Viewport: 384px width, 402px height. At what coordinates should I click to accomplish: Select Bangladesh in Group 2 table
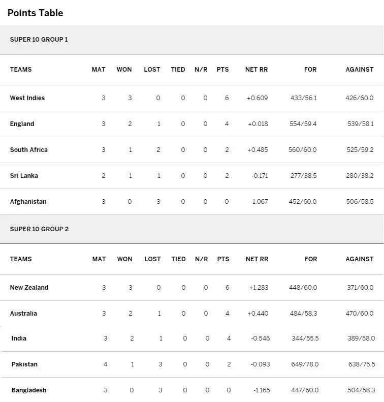[x=29, y=390]
